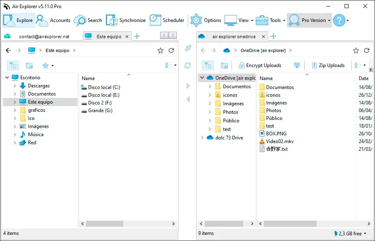Add left pane location to favorites star
The height and width of the screenshot is (241, 375).
(160, 50)
